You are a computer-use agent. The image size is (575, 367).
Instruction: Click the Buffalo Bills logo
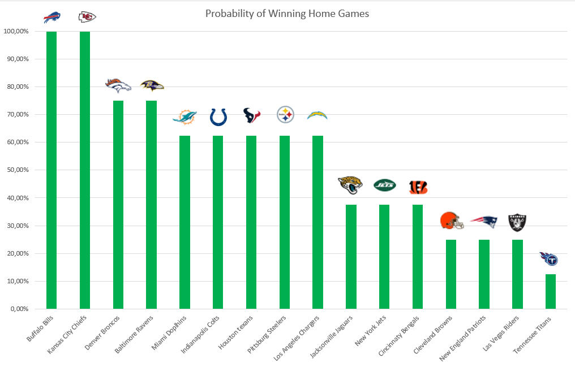tap(52, 18)
